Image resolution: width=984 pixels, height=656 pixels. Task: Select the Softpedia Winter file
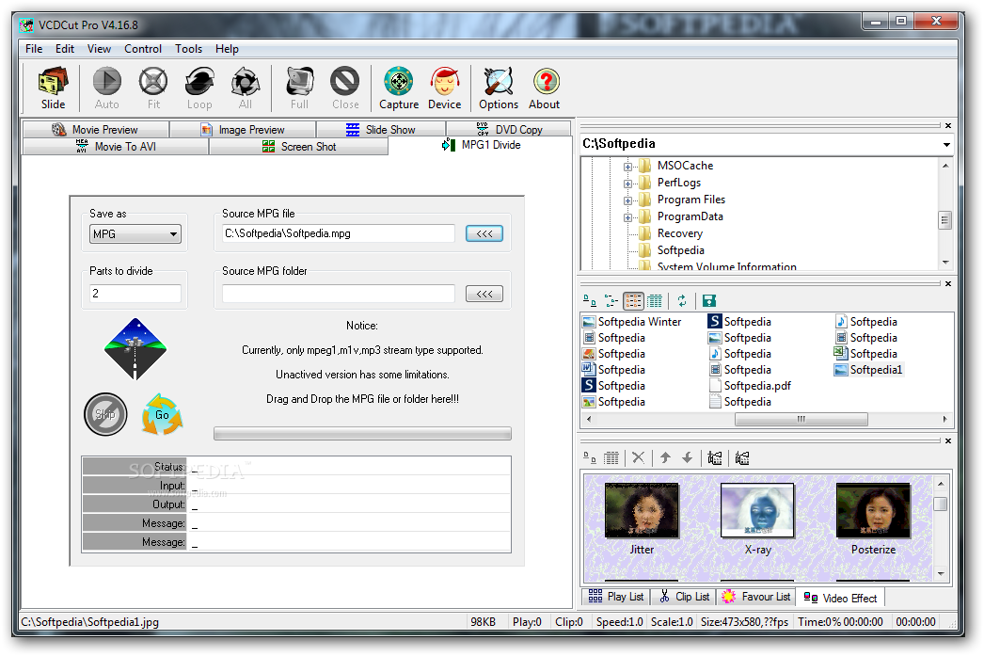click(632, 322)
